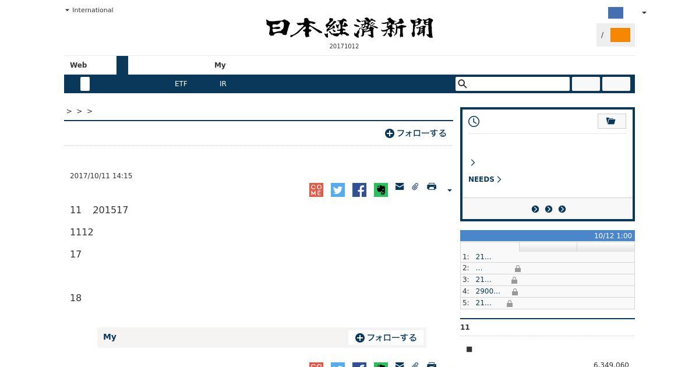This screenshot has height=367, width=699.
Task: Click the white box in the navy bar
Action: pos(85,84)
